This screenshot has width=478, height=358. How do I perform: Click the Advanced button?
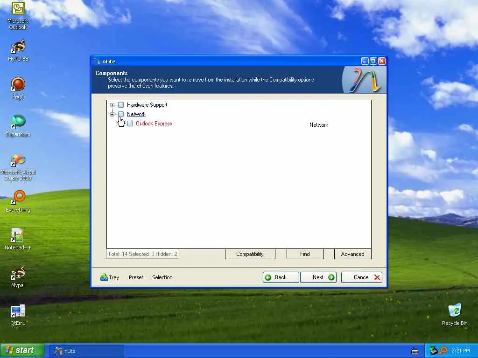point(353,254)
